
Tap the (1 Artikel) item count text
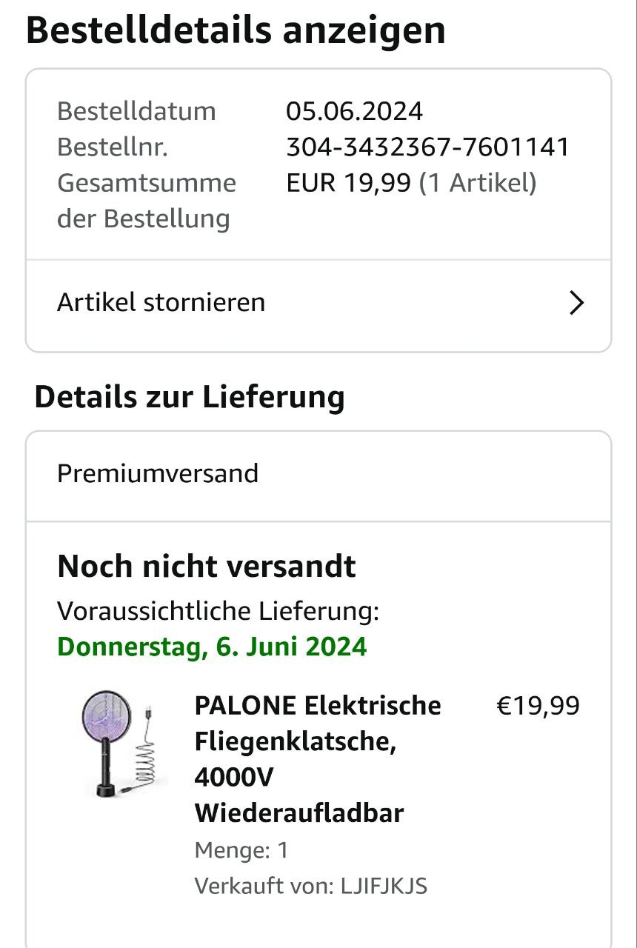478,183
